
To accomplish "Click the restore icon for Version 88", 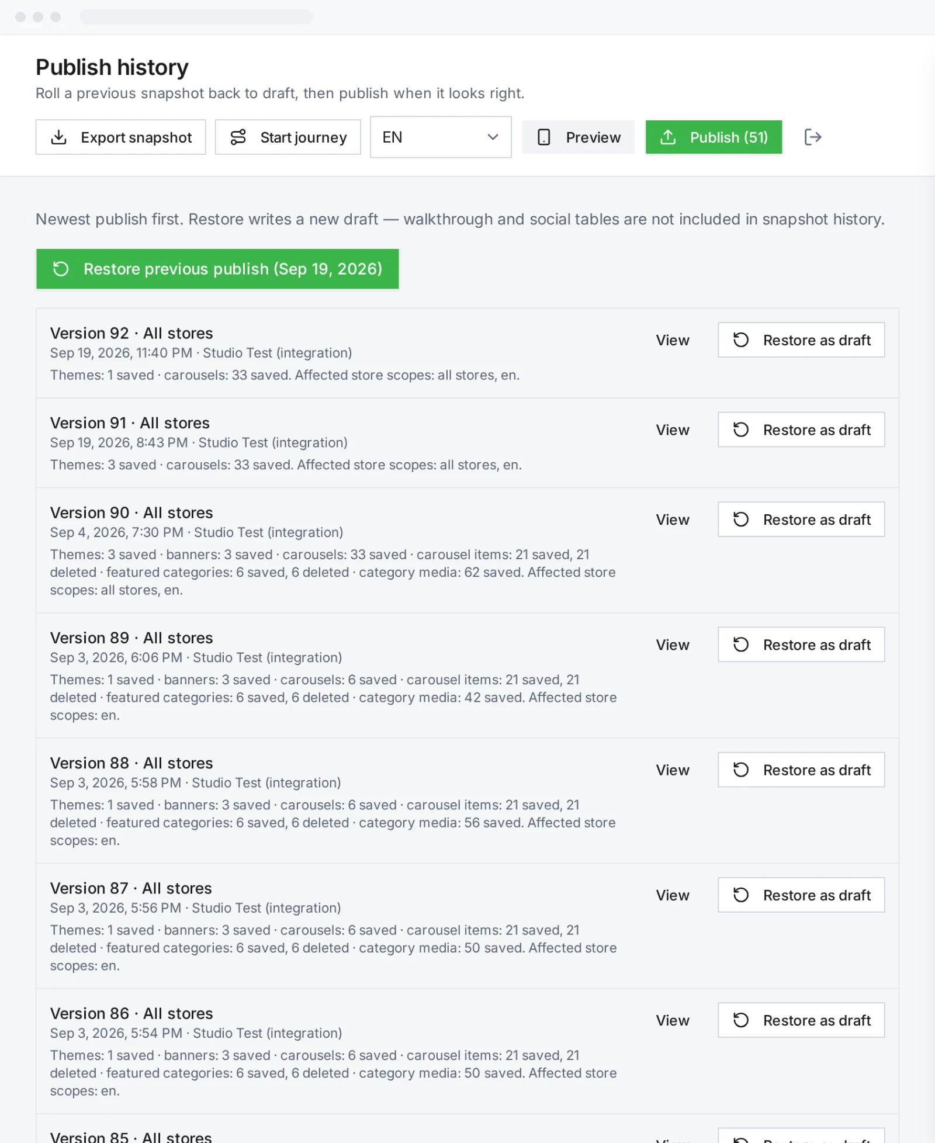I will click(x=741, y=770).
